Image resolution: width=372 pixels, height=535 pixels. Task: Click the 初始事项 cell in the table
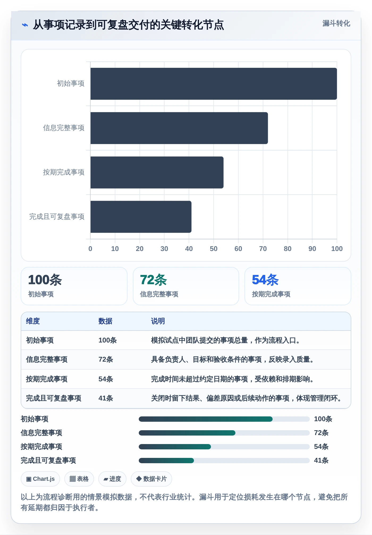(x=40, y=340)
